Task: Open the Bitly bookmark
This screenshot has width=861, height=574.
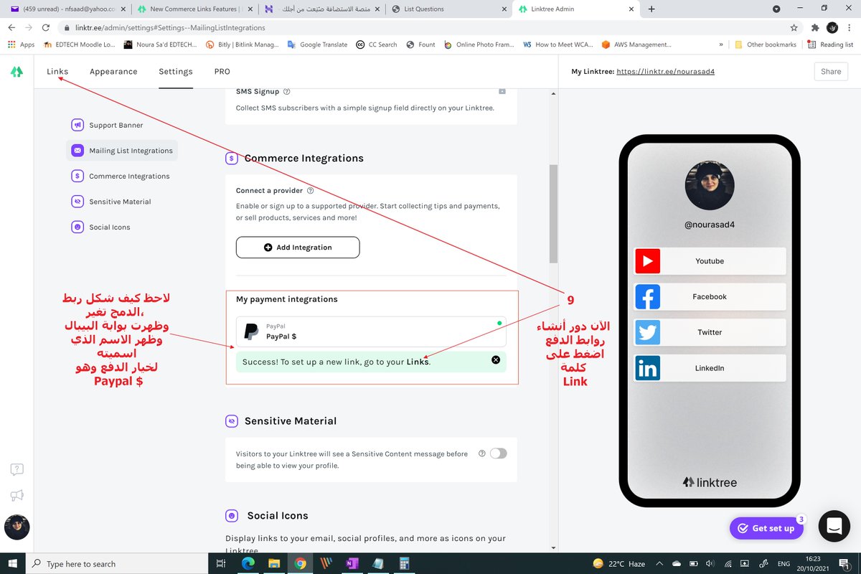Action: pyautogui.click(x=242, y=44)
